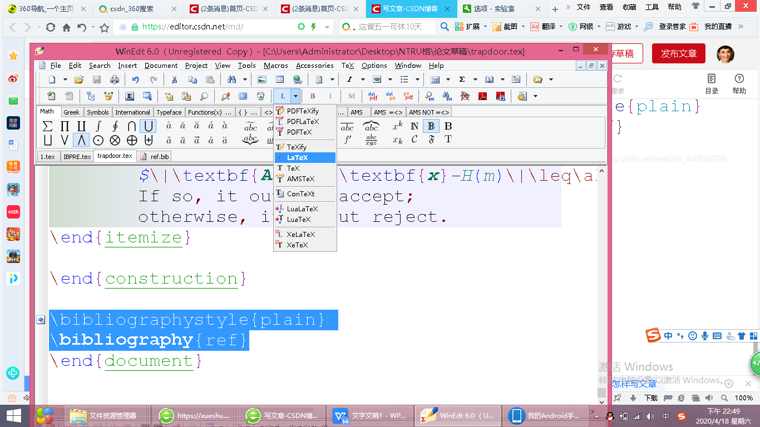Expand the Σ math dropdown arrow
This screenshot has height=427, width=760.
[474, 80]
